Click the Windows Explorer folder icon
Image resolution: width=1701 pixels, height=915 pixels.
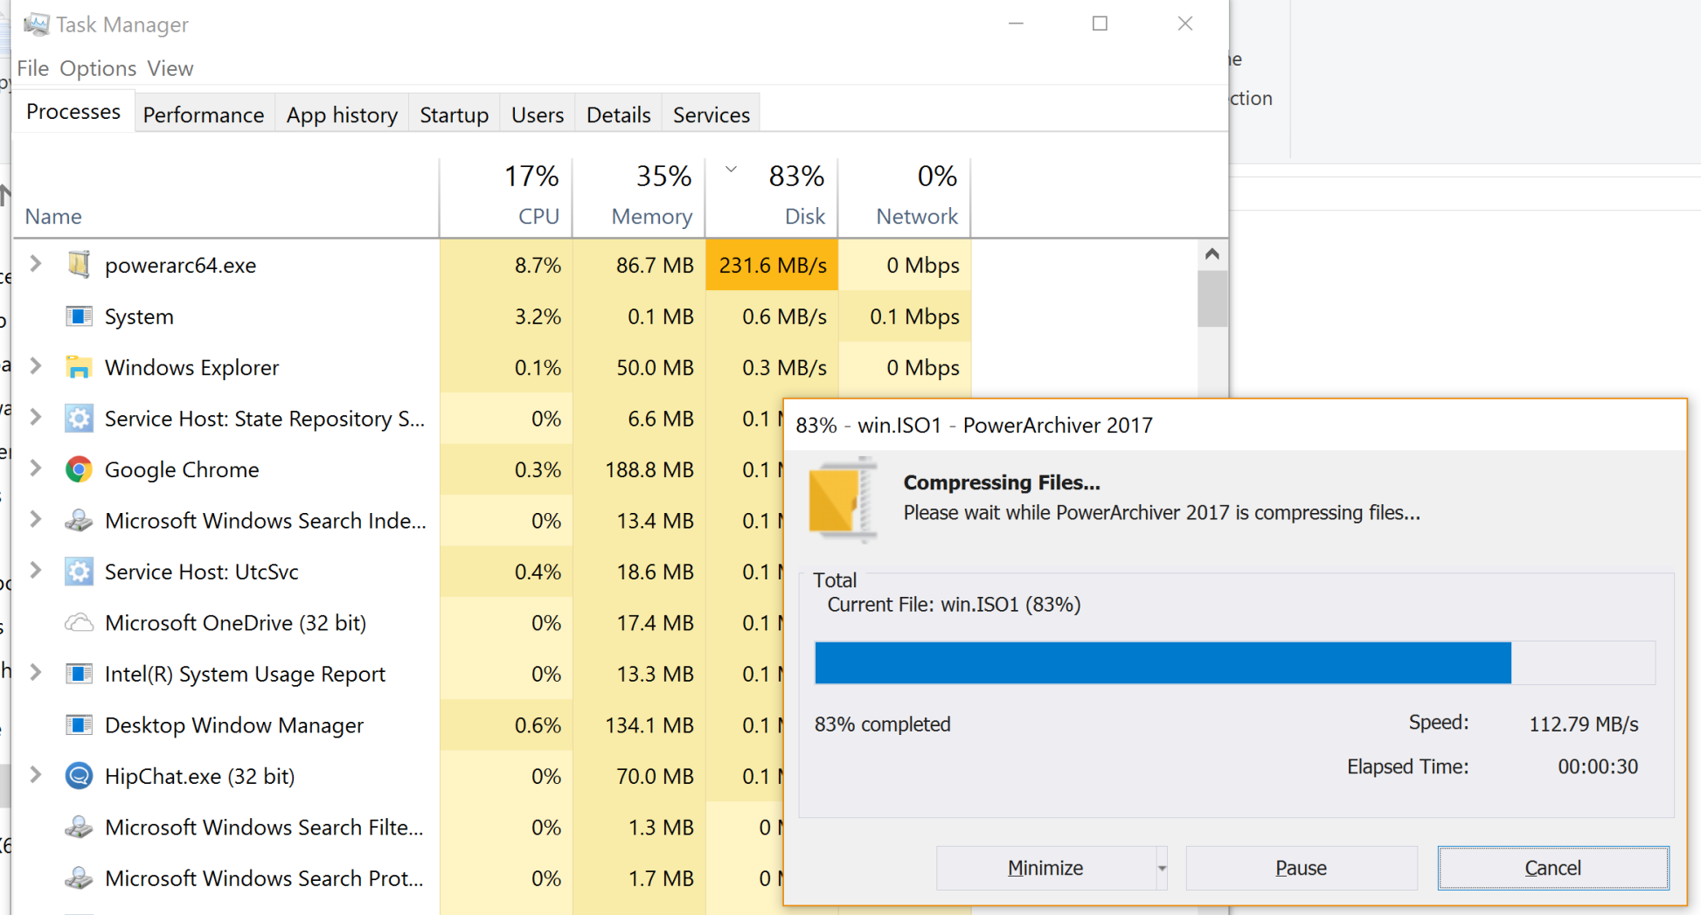[x=79, y=367]
